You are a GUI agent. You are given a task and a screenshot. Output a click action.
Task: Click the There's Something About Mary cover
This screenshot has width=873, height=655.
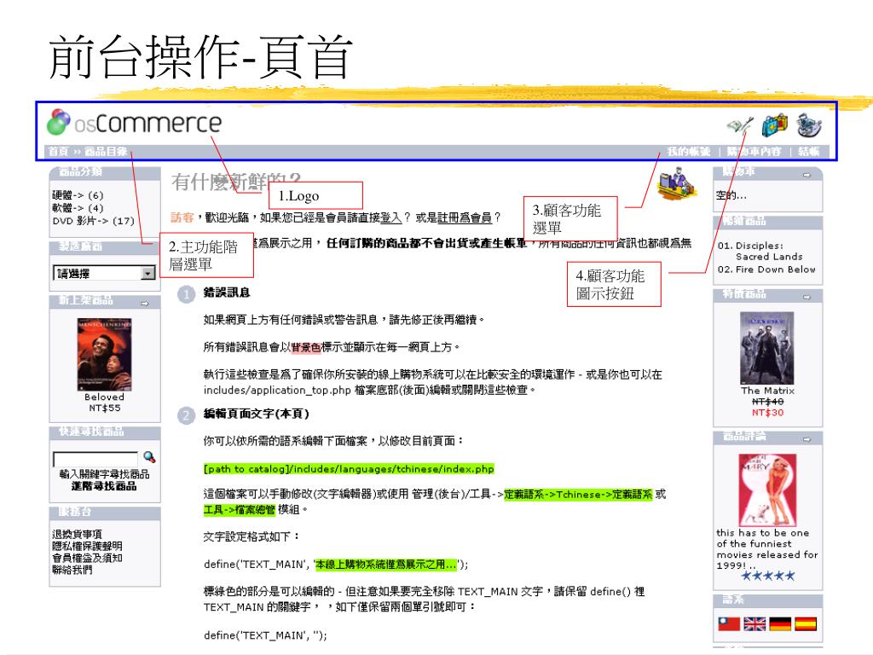click(x=767, y=490)
